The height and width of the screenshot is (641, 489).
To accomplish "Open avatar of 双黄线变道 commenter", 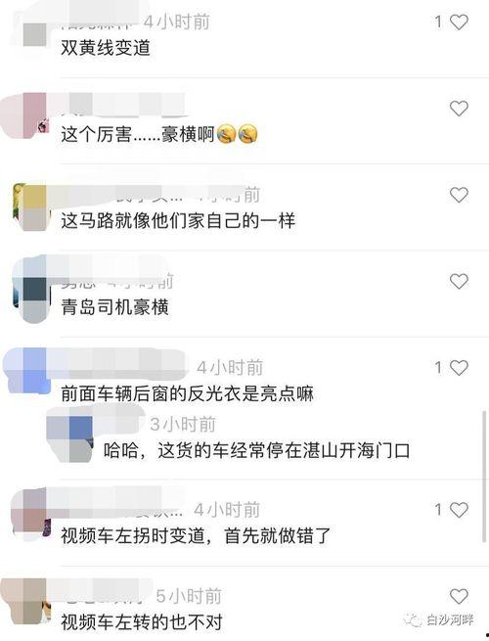I will [35, 34].
